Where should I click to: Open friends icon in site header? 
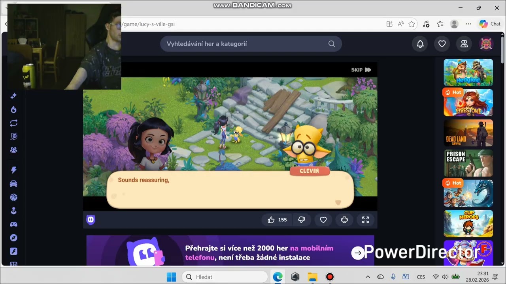click(x=464, y=44)
